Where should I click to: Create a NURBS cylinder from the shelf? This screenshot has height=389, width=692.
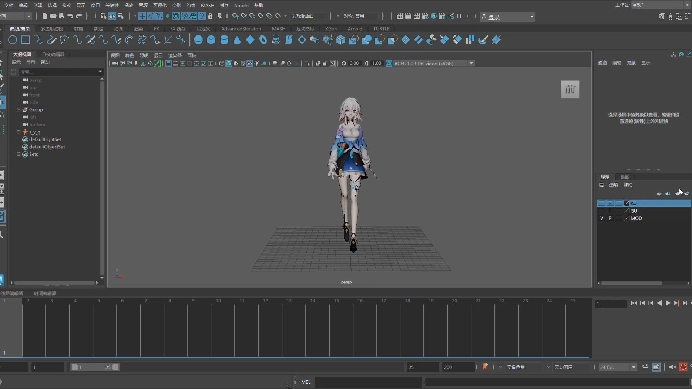pos(224,40)
